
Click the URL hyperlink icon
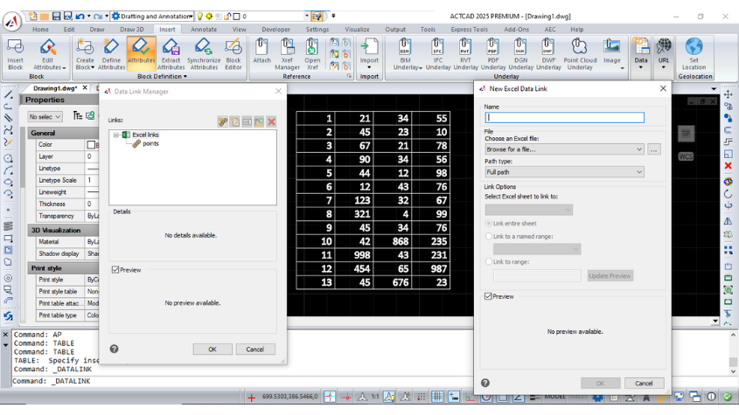[x=664, y=52]
